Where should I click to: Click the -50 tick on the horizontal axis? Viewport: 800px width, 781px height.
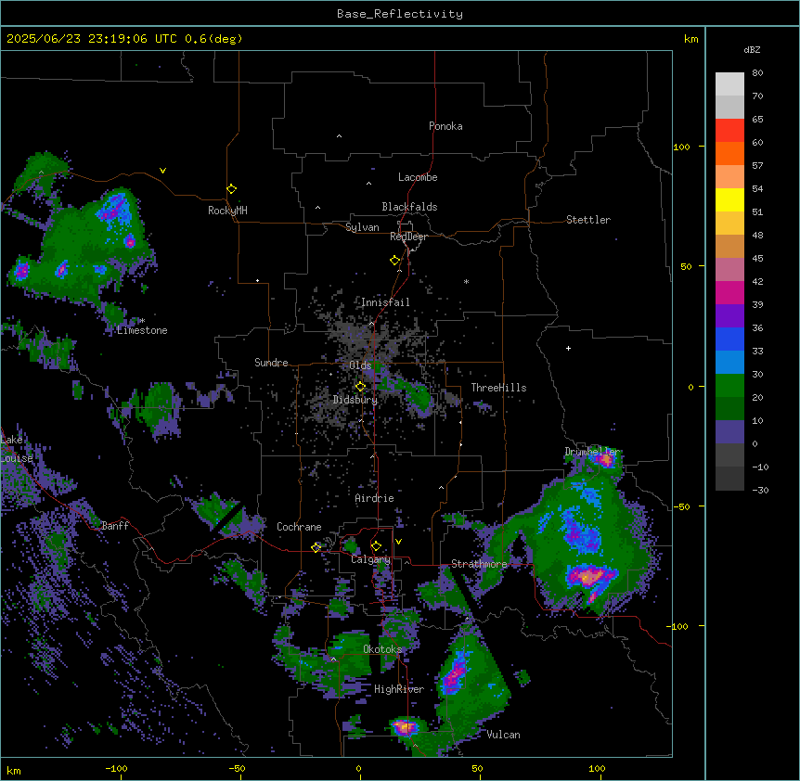(x=237, y=768)
